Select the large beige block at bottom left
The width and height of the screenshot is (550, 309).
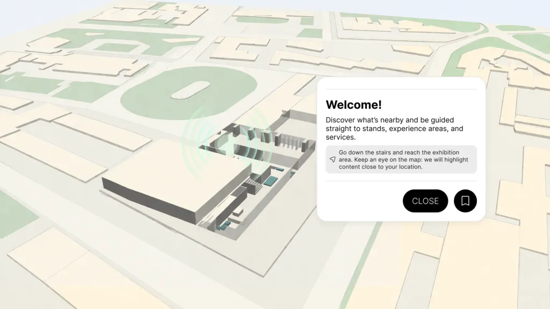point(64,268)
